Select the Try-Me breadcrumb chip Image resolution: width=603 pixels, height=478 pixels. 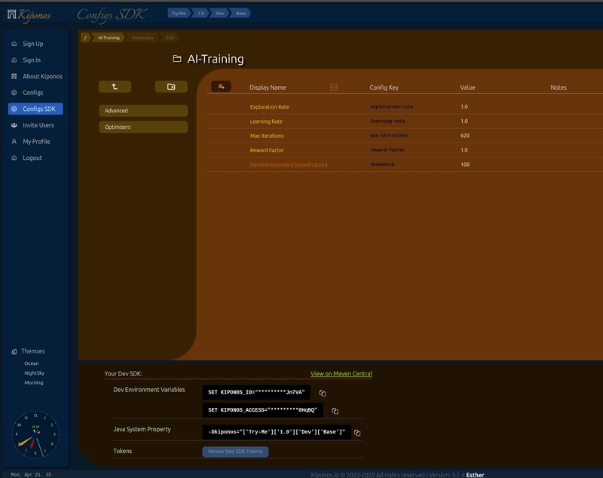179,14
